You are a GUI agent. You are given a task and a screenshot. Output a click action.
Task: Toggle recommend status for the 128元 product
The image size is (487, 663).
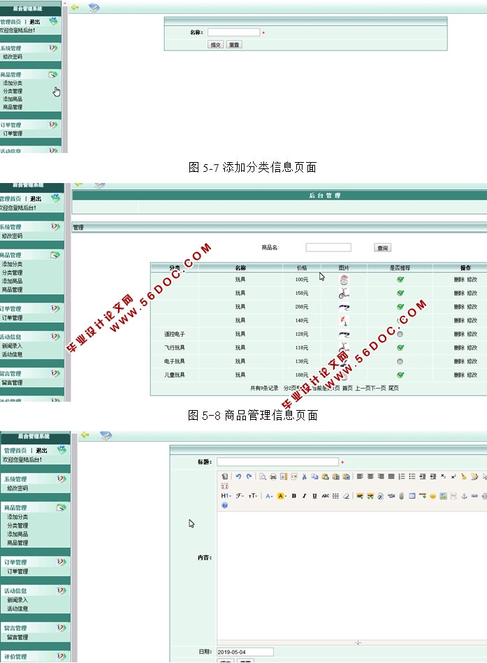tap(400, 335)
